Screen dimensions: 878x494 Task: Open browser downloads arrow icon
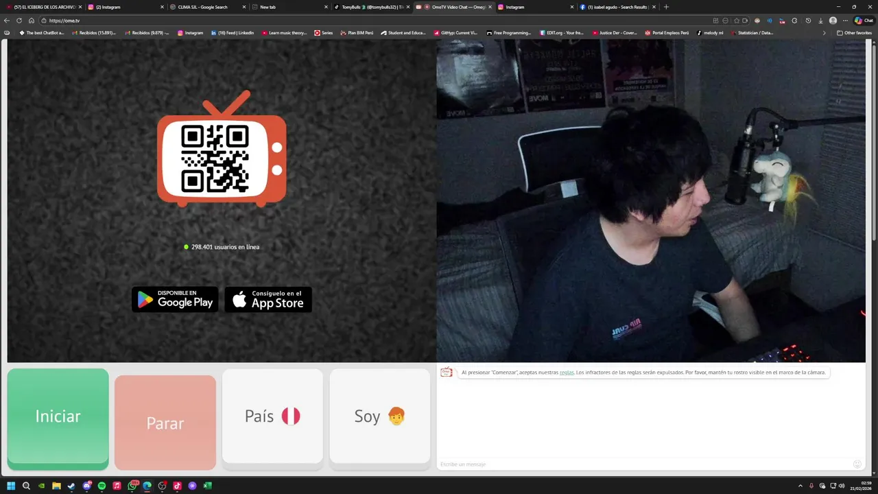click(x=820, y=21)
